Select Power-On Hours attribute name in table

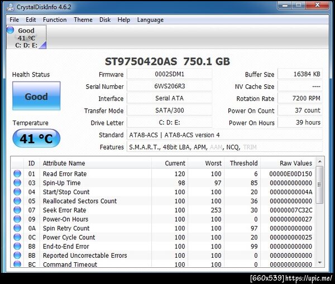tap(65, 219)
